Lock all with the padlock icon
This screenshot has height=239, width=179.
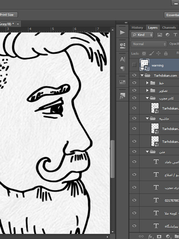tap(166, 53)
